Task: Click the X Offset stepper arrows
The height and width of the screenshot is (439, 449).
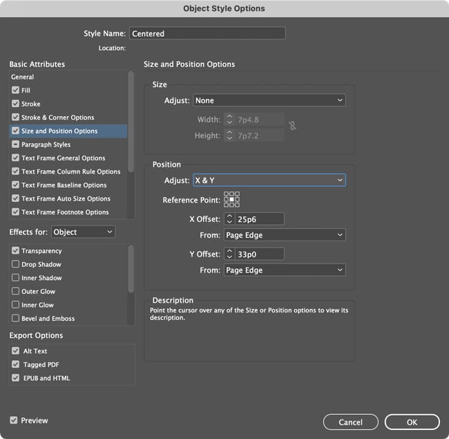Action: point(229,219)
